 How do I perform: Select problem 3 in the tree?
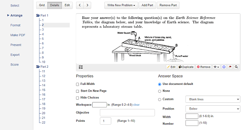click(x=43, y=29)
